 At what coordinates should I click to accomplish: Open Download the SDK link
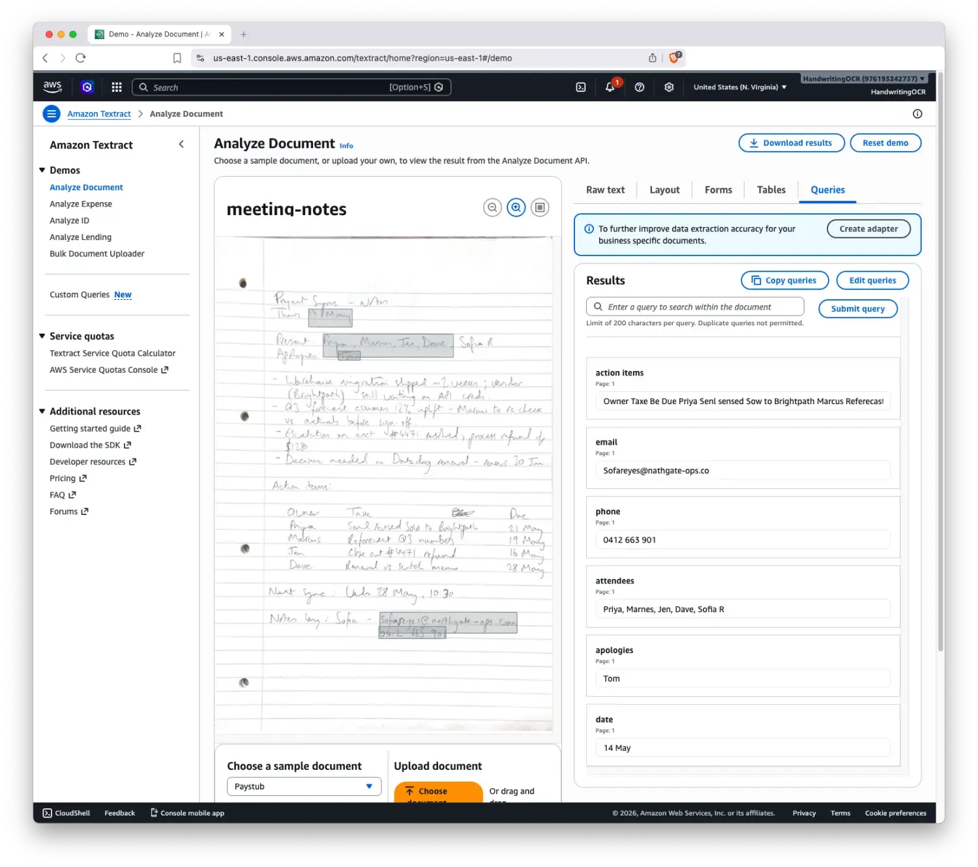pyautogui.click(x=90, y=445)
